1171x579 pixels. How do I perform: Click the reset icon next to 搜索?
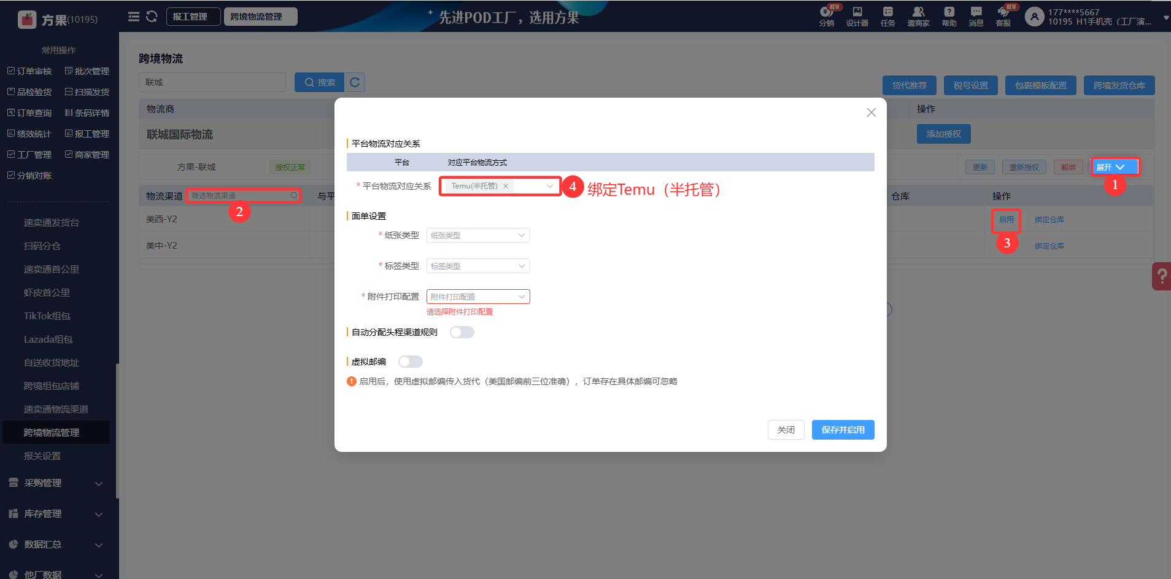click(x=355, y=82)
